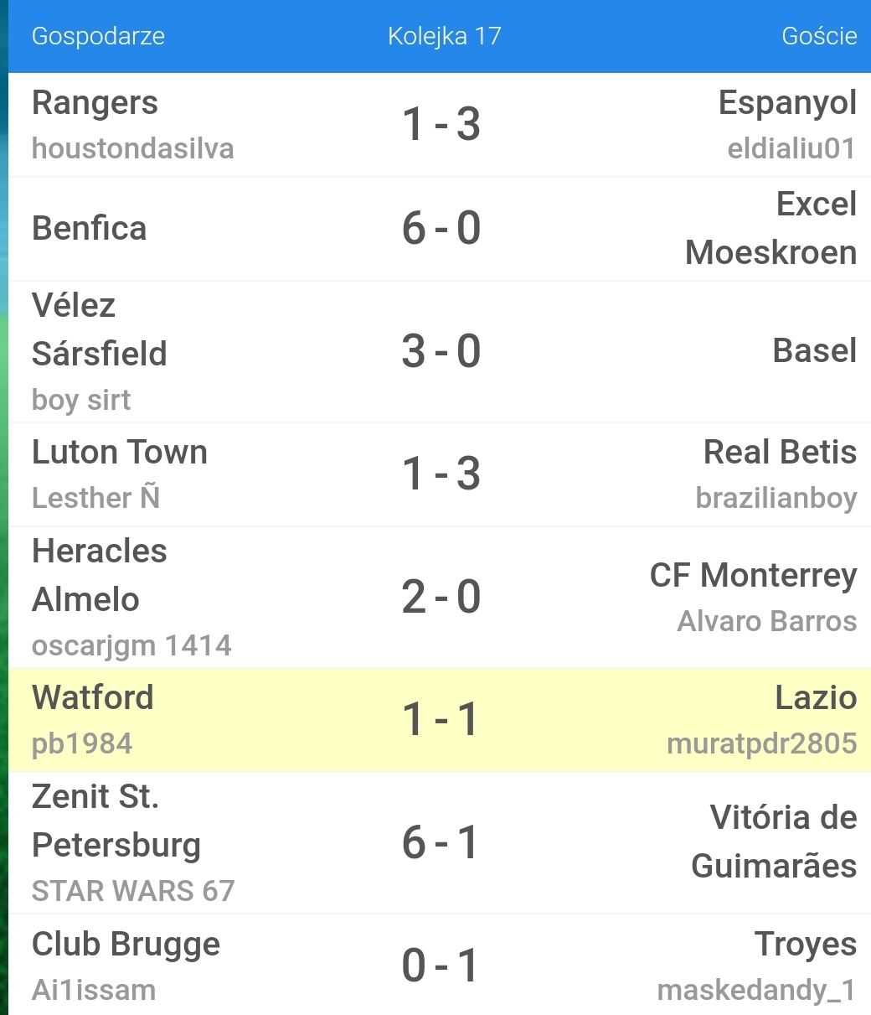Click the Gospodarze column header
Viewport: 871px width, 1015px height.
click(98, 36)
